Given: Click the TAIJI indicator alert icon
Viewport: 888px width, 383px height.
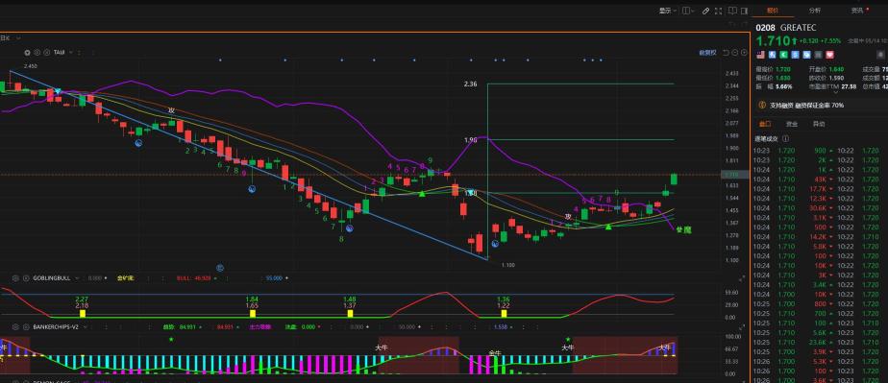Looking at the screenshot, I should pyautogui.click(x=46, y=52).
